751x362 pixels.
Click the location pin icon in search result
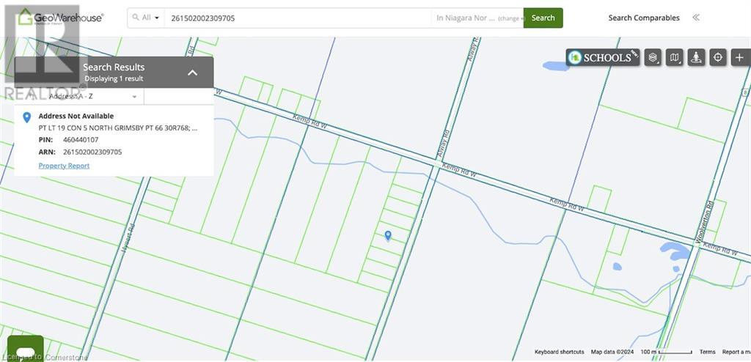coord(27,117)
